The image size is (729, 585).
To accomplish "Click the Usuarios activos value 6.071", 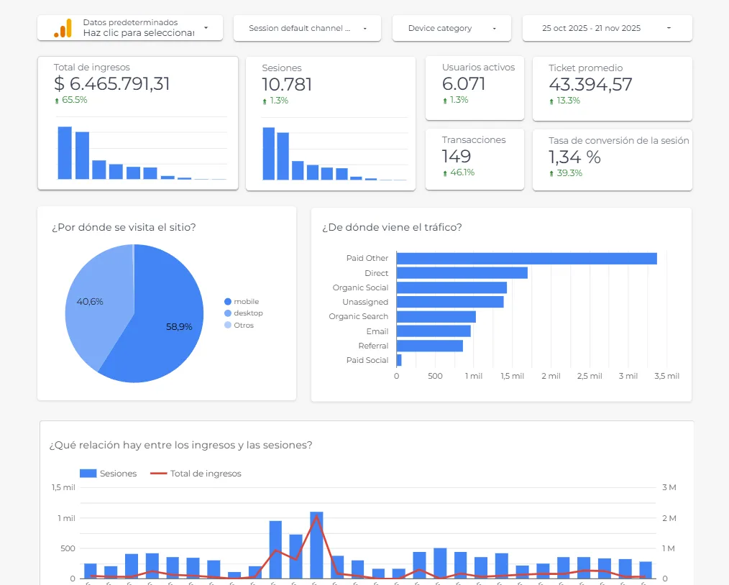I will coord(464,84).
